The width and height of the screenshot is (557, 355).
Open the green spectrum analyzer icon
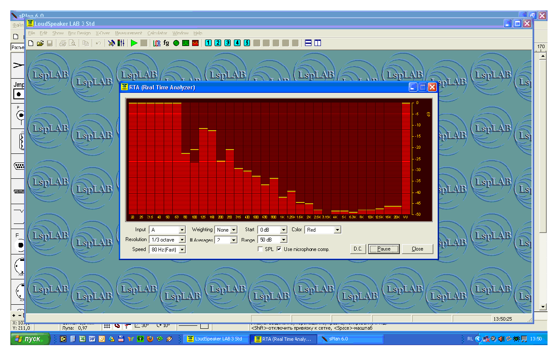pyautogui.click(x=185, y=43)
